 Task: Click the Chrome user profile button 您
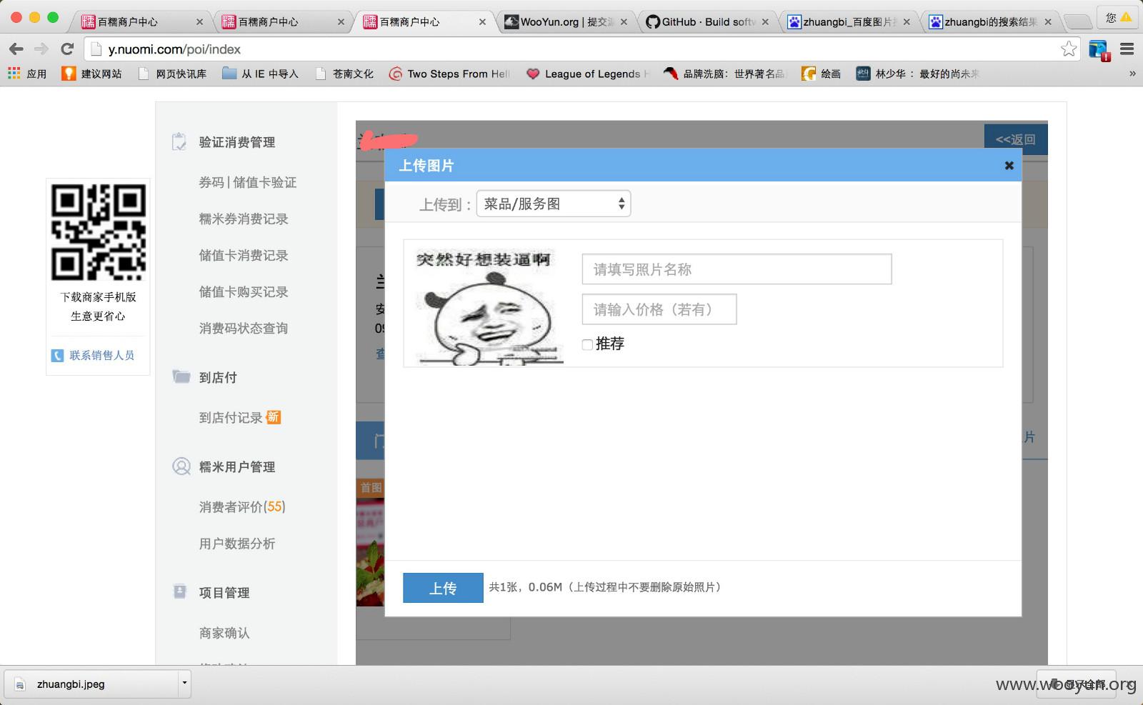tap(1117, 18)
